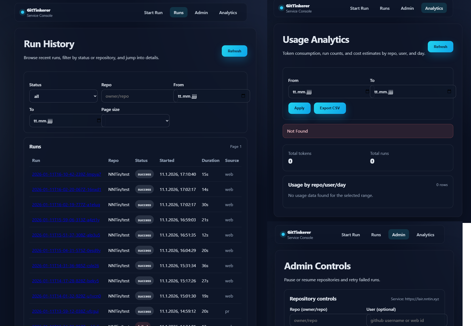
Task: Click GitTinkerer logo above Usage Analytics
Action: pos(282,8)
